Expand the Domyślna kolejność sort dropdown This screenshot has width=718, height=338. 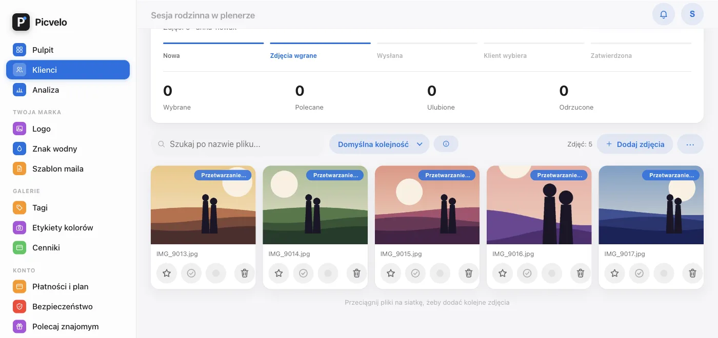(x=380, y=144)
